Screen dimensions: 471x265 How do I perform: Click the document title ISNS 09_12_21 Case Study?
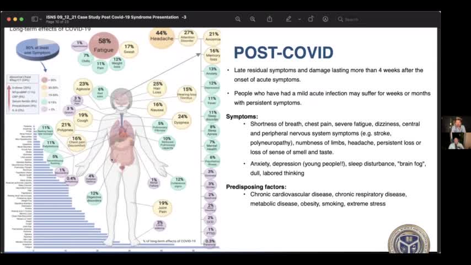(x=116, y=17)
